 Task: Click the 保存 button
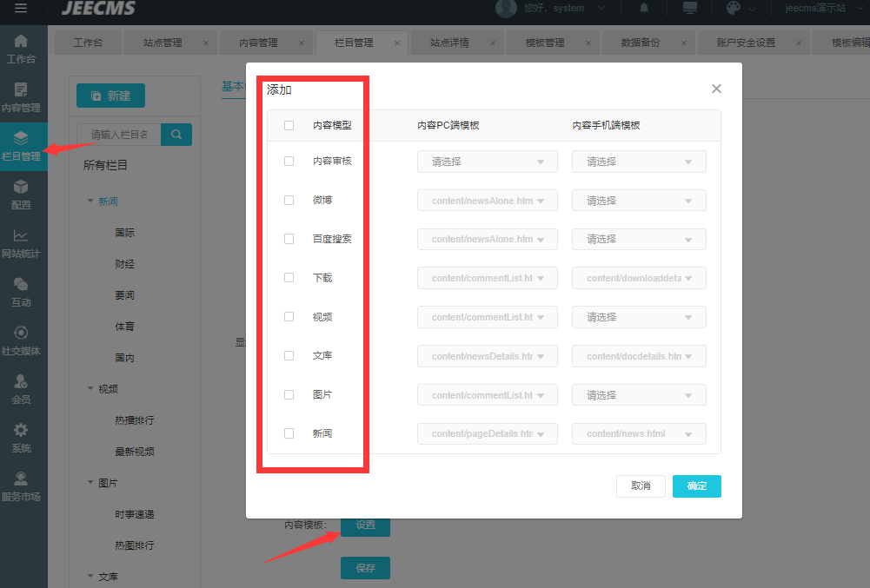pyautogui.click(x=365, y=568)
